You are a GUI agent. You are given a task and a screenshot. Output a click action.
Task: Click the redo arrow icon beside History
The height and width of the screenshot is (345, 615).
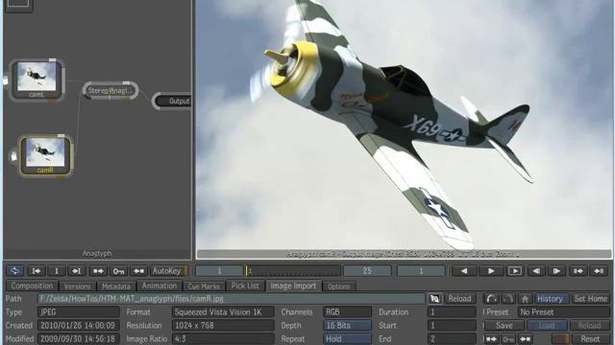pos(508,299)
